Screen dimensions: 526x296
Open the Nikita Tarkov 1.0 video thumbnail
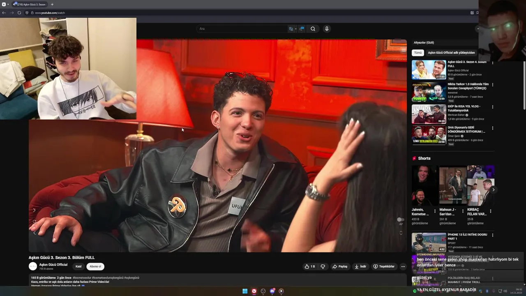pyautogui.click(x=429, y=92)
